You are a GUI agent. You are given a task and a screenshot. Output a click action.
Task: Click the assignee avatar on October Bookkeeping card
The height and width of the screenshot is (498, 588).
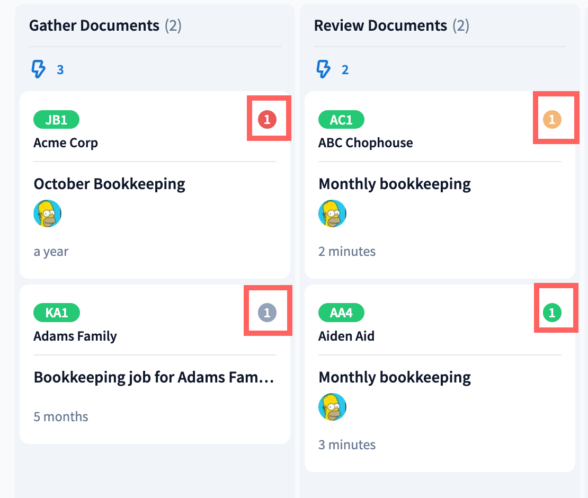pyautogui.click(x=48, y=214)
